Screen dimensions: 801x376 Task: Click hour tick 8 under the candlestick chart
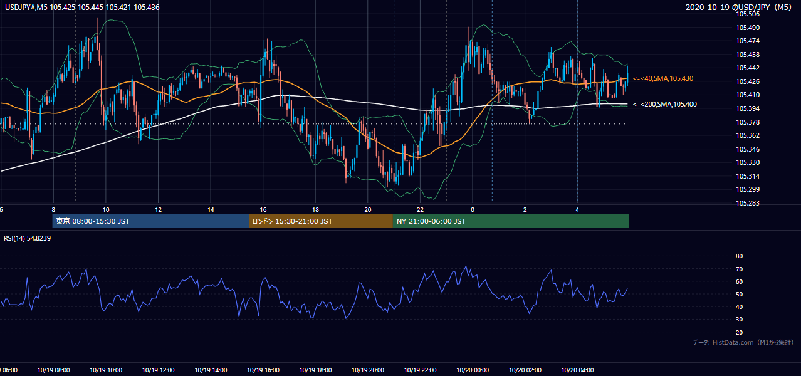tap(53, 209)
